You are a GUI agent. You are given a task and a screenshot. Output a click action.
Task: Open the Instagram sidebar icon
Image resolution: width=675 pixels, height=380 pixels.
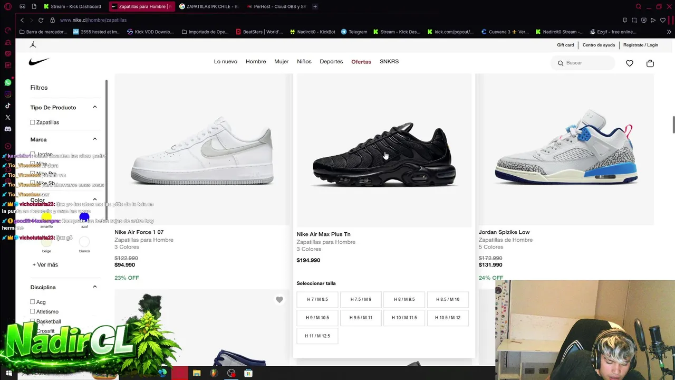pyautogui.click(x=8, y=94)
